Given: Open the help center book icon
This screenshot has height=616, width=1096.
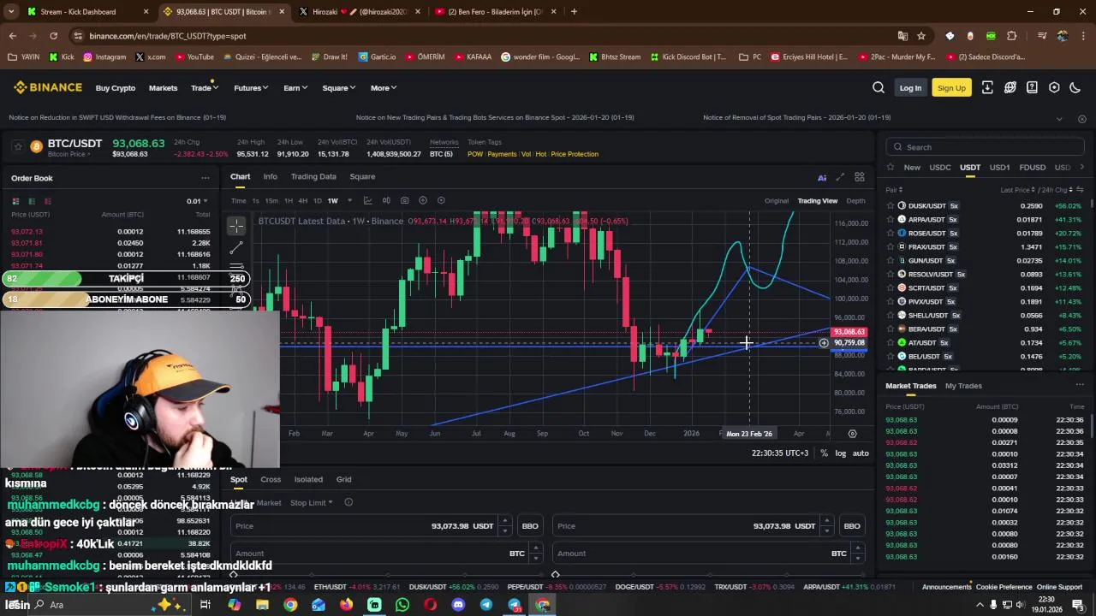Looking at the screenshot, I should click(x=1032, y=87).
